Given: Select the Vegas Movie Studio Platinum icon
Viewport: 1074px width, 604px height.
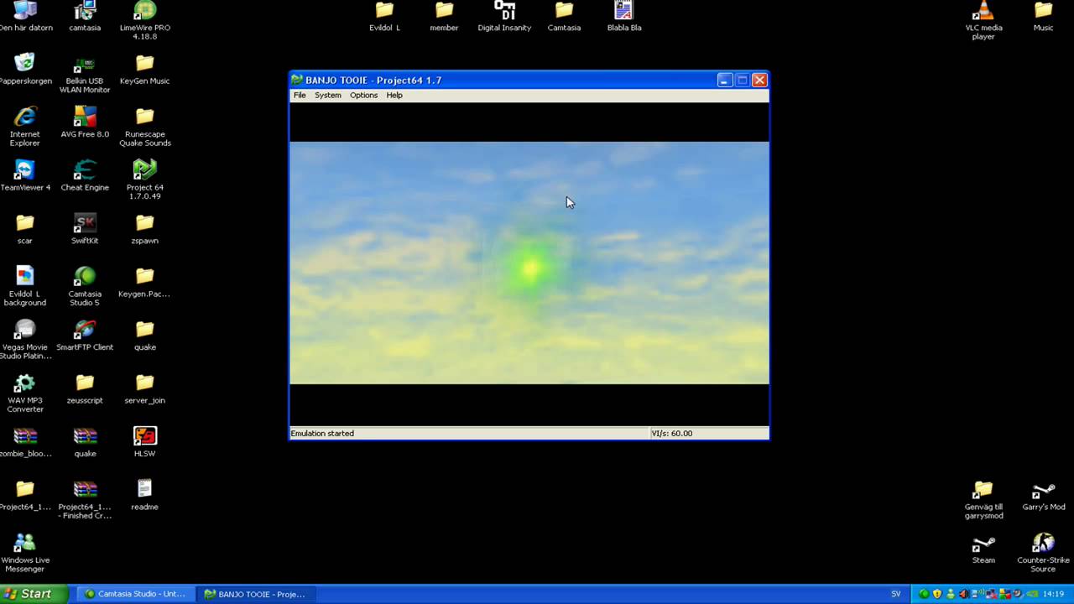Looking at the screenshot, I should 24,339.
